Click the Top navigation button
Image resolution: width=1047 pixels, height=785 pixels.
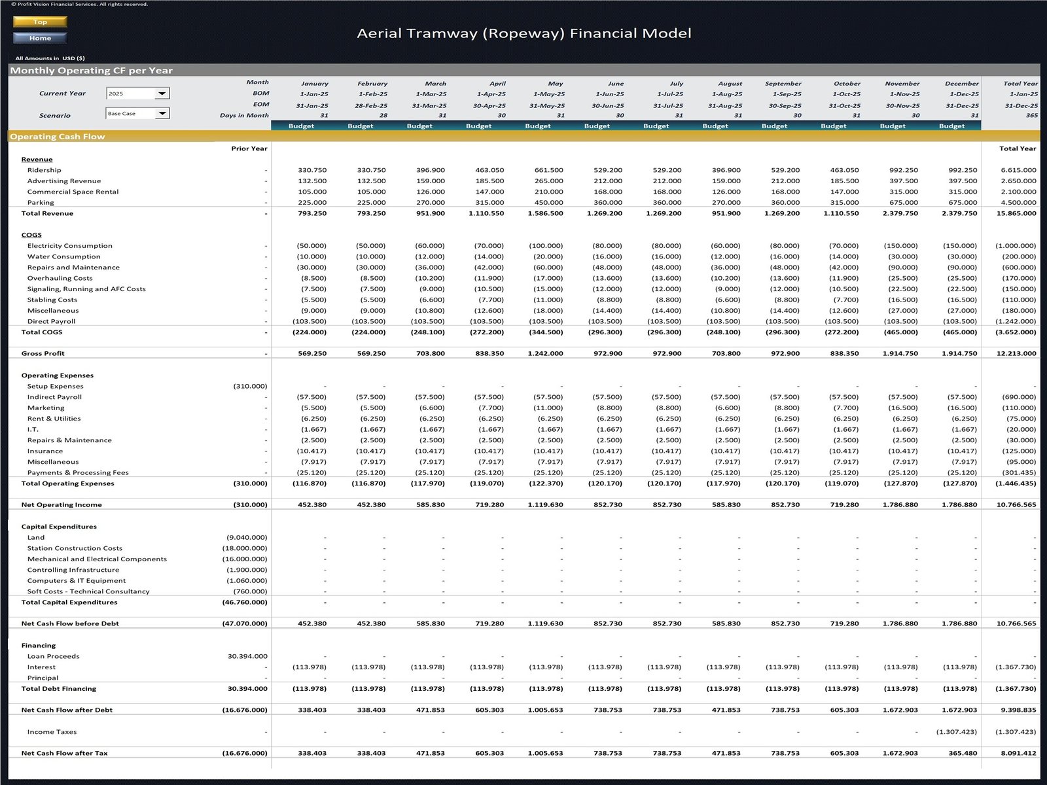pos(39,22)
